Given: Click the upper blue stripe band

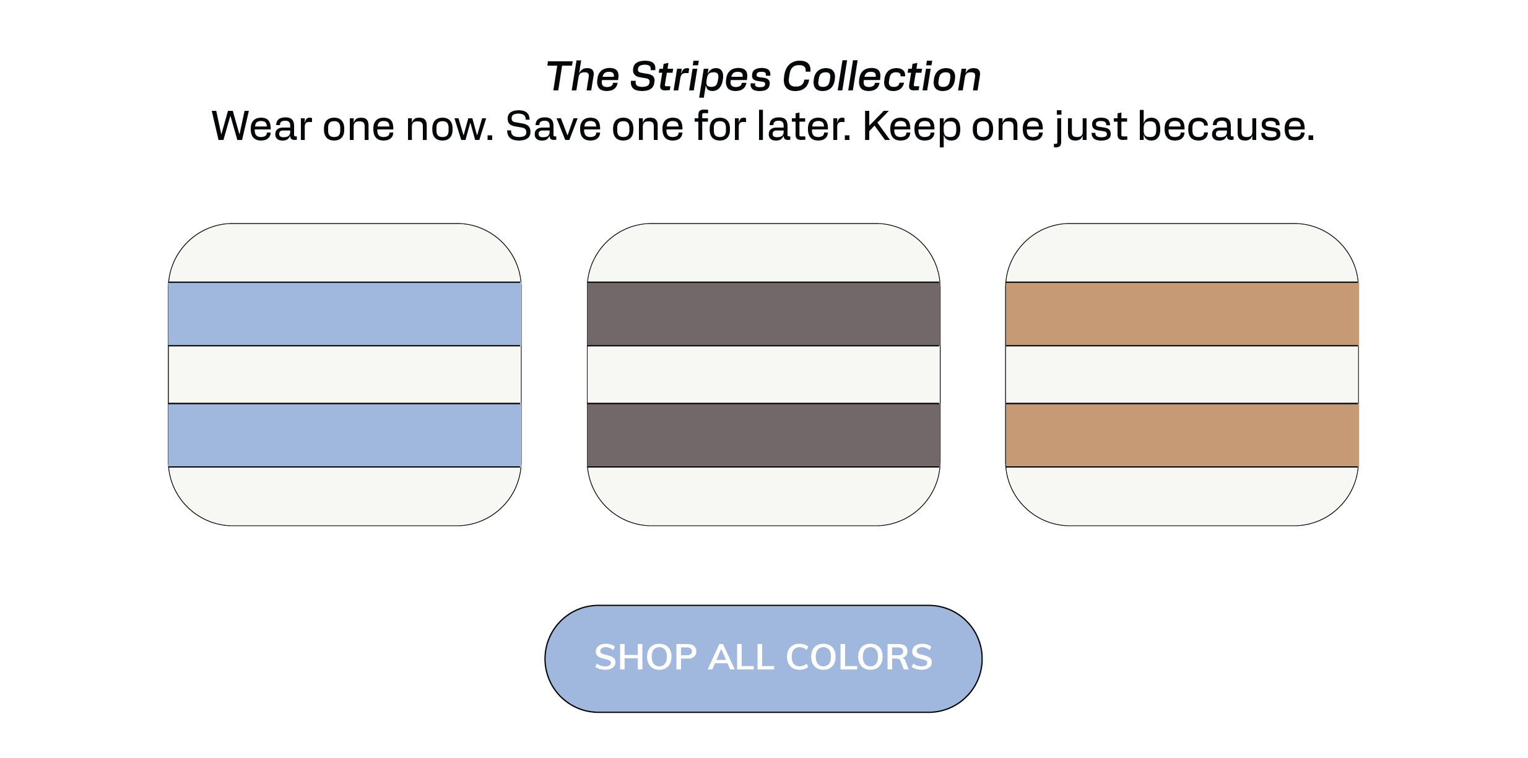Looking at the screenshot, I should pyautogui.click(x=345, y=314).
